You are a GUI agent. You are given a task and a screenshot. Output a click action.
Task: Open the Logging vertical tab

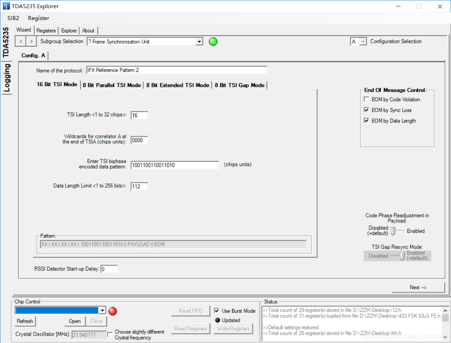(6, 78)
